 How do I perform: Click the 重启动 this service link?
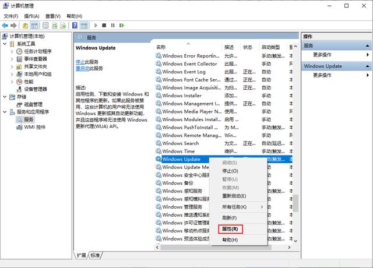tap(83, 69)
